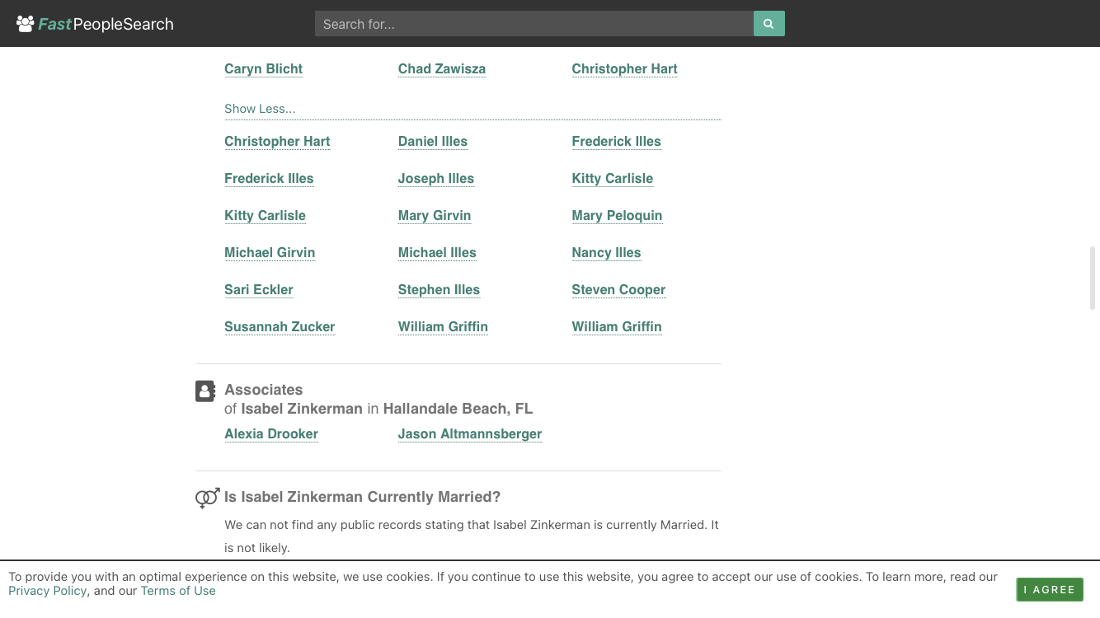
Task: Open Steven Cooper link
Action: 618,290
